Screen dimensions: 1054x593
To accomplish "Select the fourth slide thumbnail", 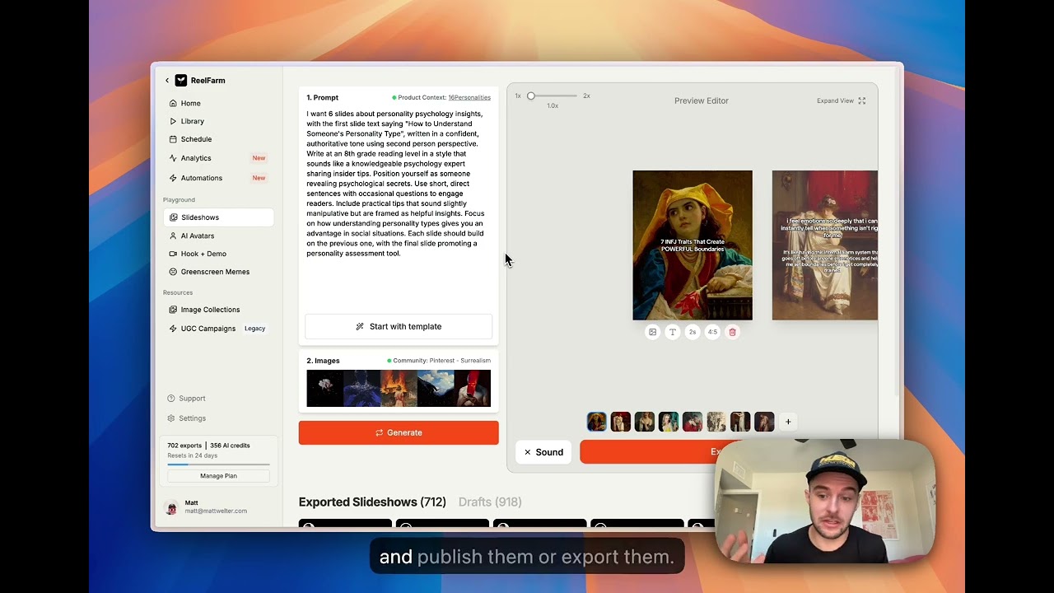I will pos(669,423).
